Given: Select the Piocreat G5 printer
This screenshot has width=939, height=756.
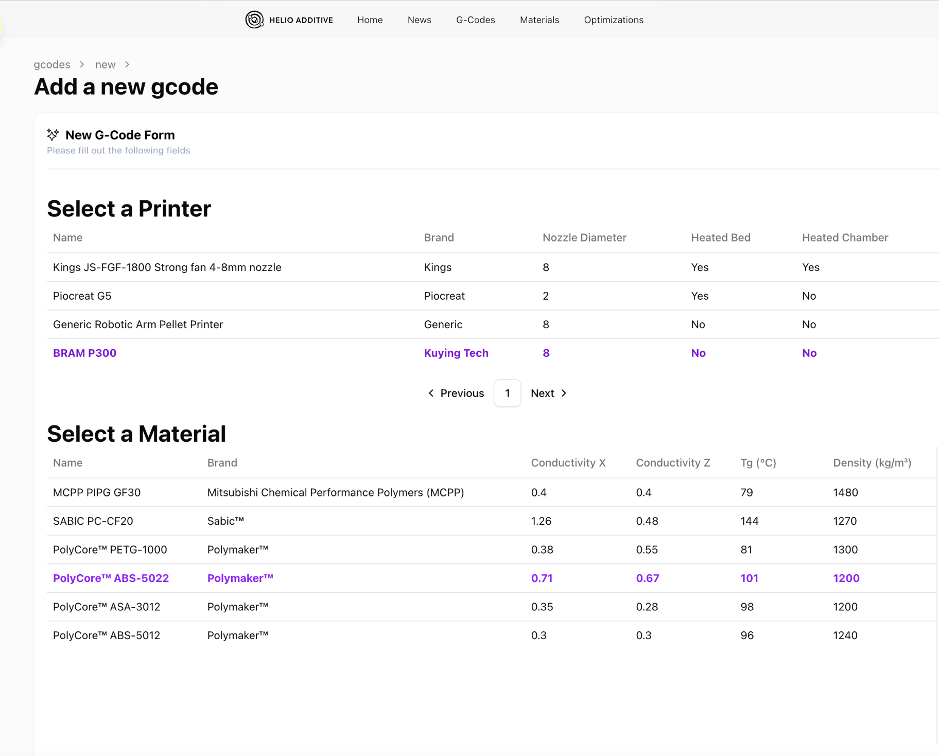Looking at the screenshot, I should click(493, 296).
